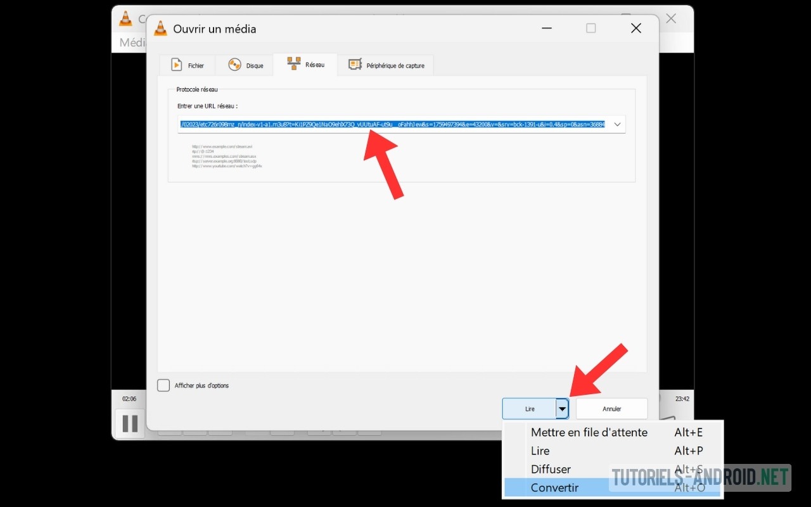Click the Disque tab disc icon
This screenshot has width=811, height=507.
pyautogui.click(x=234, y=65)
